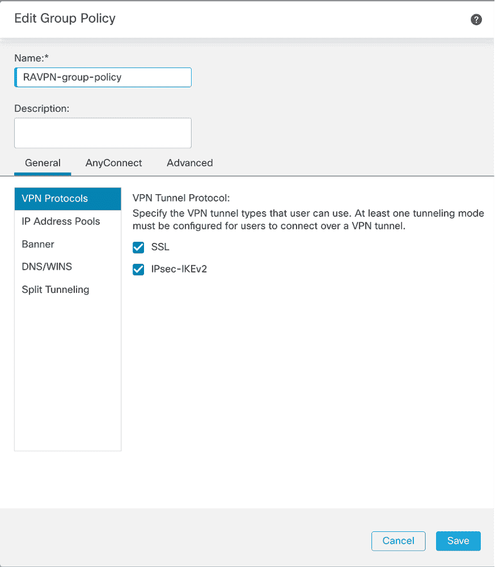Open the AnyConnect tab
495x567 pixels.
113,163
